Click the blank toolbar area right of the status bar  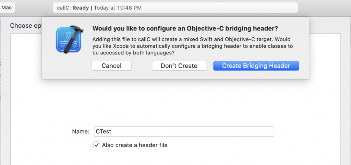coord(322,8)
